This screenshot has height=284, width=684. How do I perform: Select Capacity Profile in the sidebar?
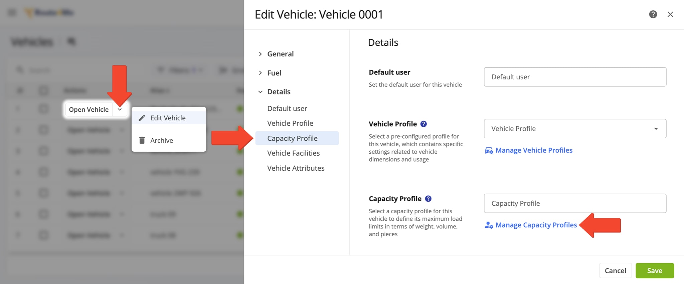click(x=297, y=138)
